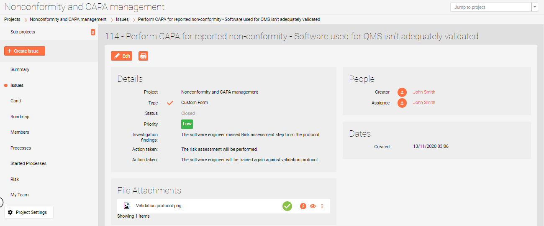Click the image file icon of attachment
Viewport: 544px width, 226px height.
click(126, 206)
